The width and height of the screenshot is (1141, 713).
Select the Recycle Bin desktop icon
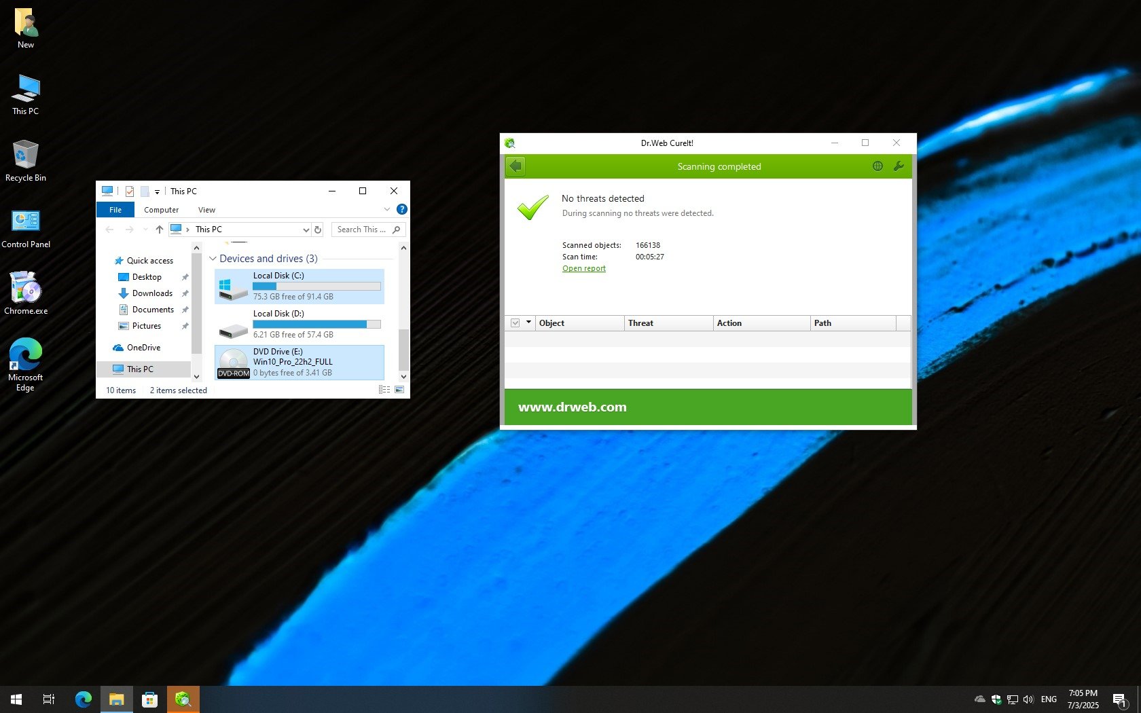(x=26, y=161)
